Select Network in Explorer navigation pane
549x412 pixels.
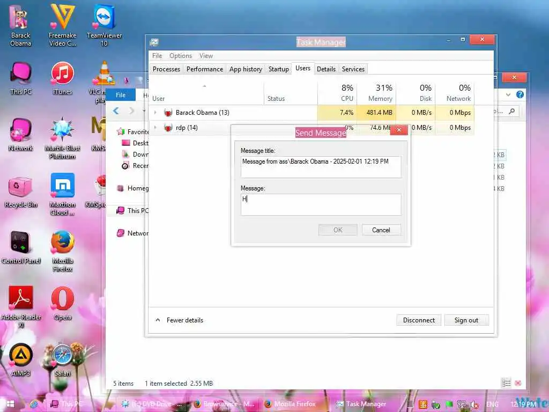pos(133,233)
